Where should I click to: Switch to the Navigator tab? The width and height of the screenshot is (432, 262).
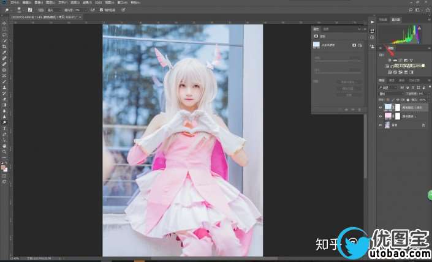[383, 20]
